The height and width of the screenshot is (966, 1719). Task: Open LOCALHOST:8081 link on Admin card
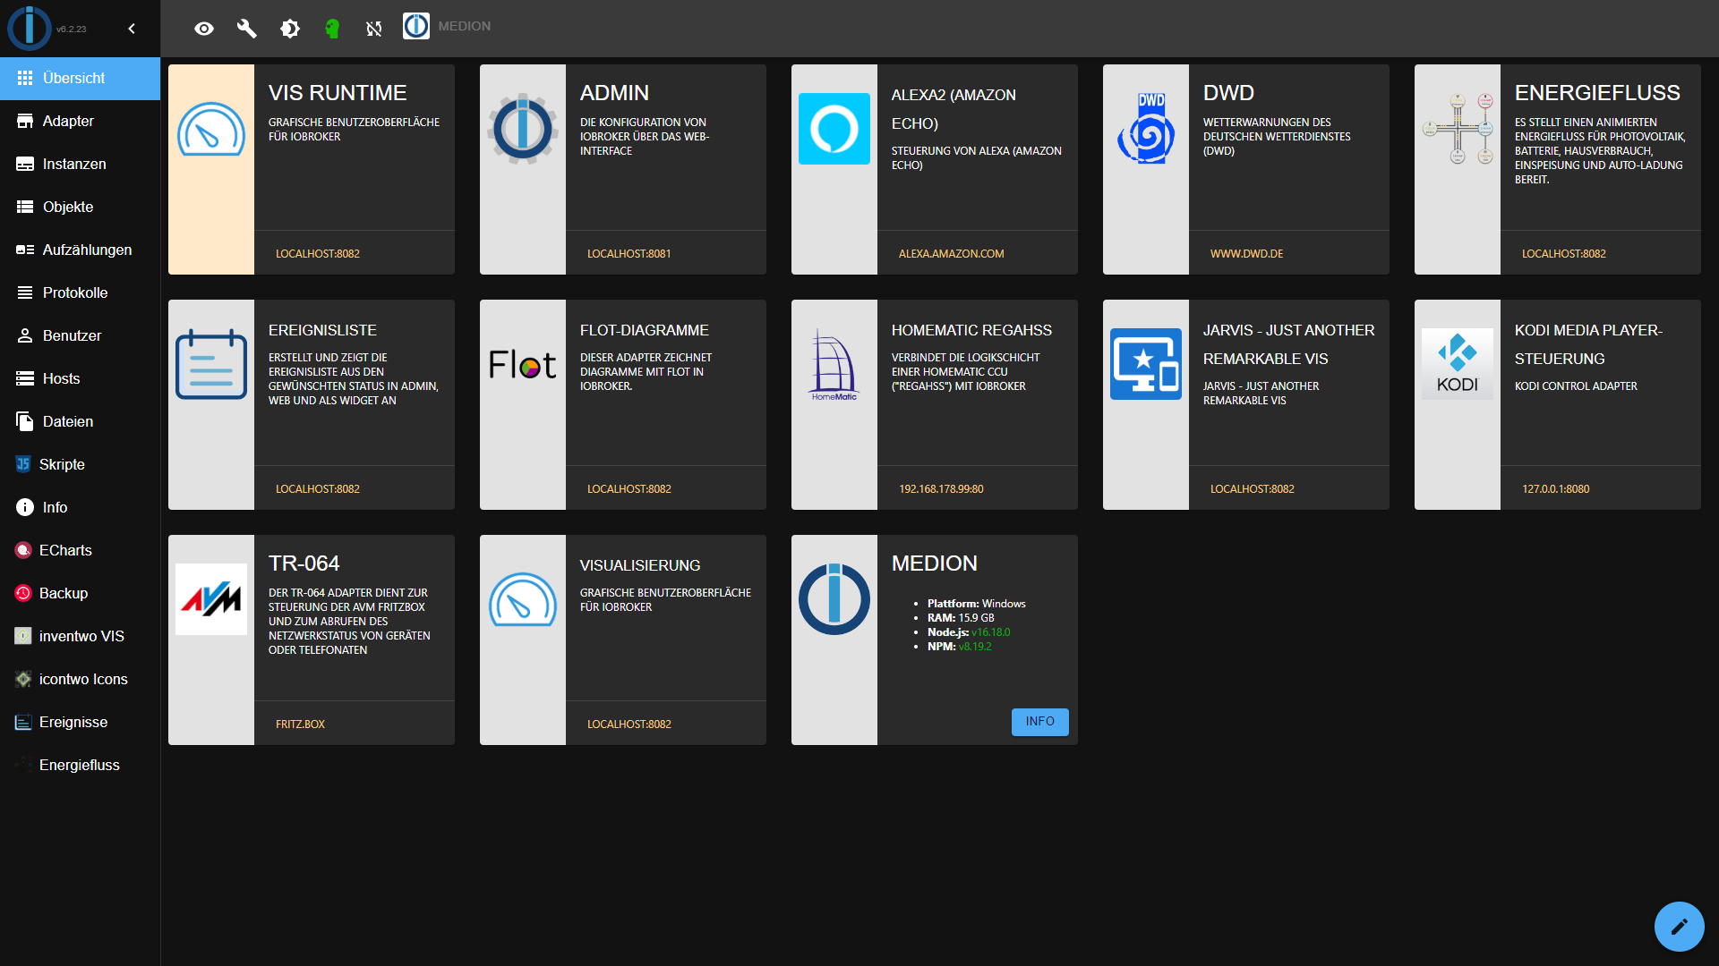629,254
